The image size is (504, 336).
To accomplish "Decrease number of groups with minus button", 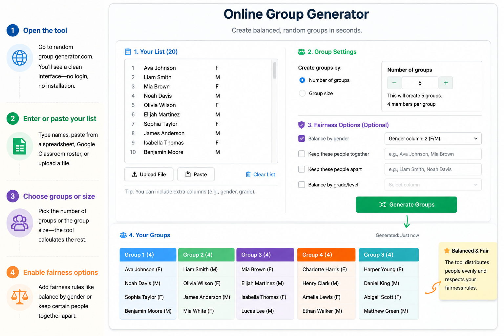I will pyautogui.click(x=394, y=83).
